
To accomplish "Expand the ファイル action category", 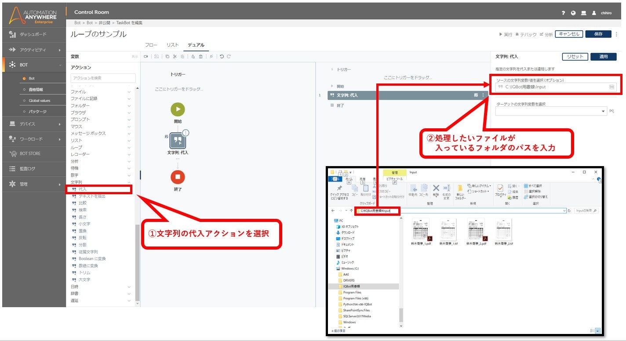I will pyautogui.click(x=101, y=92).
